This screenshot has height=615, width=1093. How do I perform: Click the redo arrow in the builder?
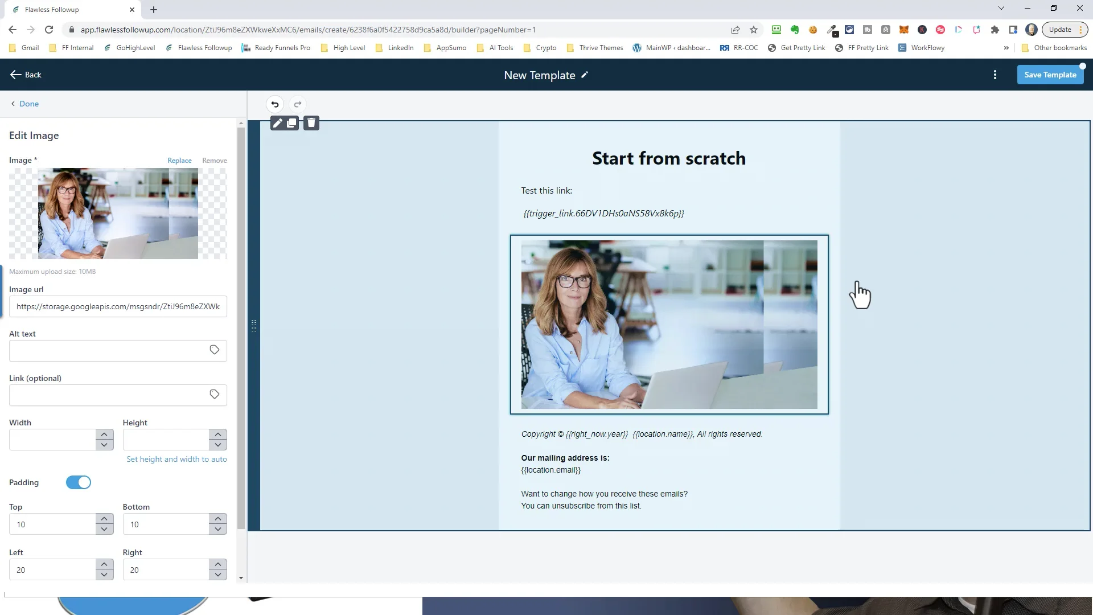coord(297,104)
